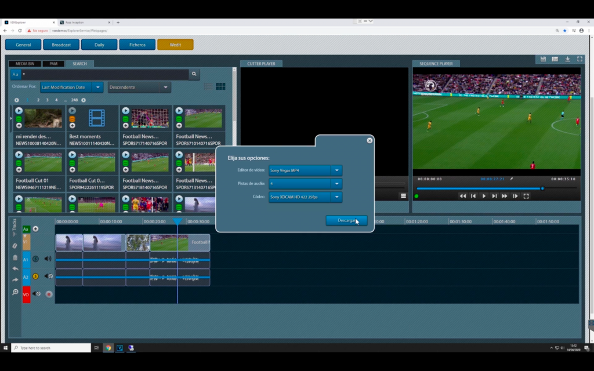Screen dimensions: 594x371
Task: Open the 'Códec' Sony XDCAM HD dropdown
Action: pos(305,197)
